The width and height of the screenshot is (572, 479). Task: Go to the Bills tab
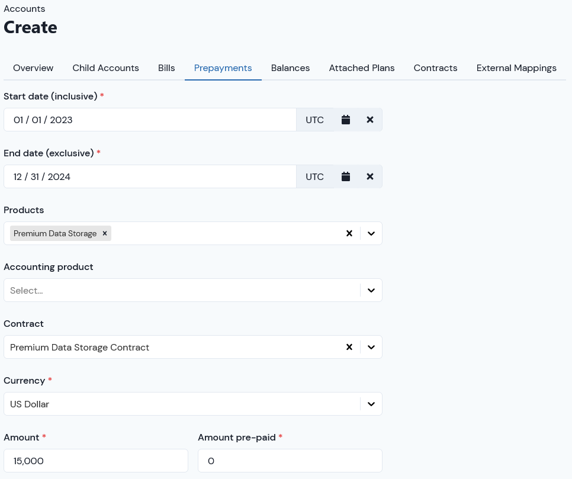point(166,68)
